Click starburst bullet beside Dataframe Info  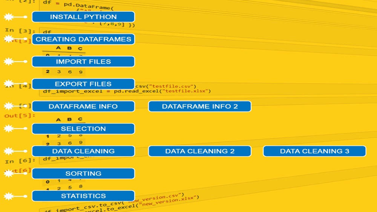coord(9,106)
